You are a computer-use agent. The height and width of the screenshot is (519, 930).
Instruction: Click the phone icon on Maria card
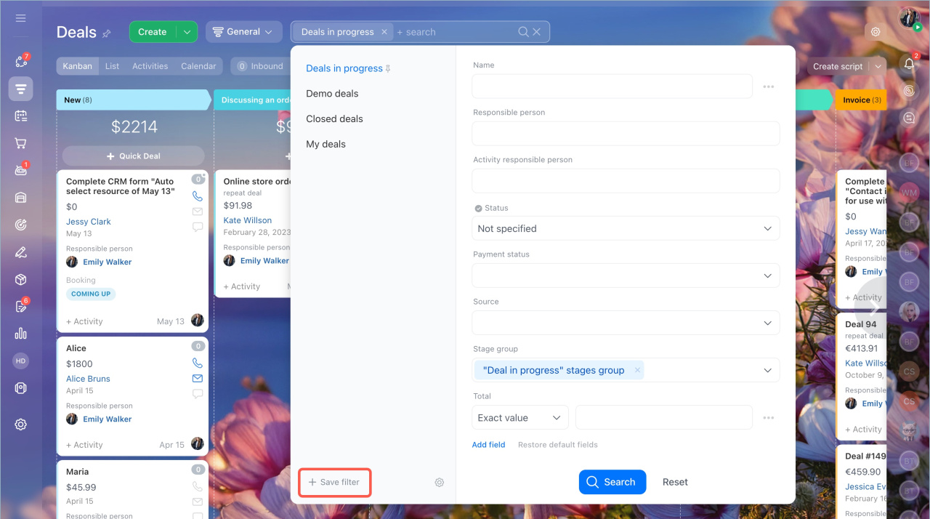coord(197,486)
